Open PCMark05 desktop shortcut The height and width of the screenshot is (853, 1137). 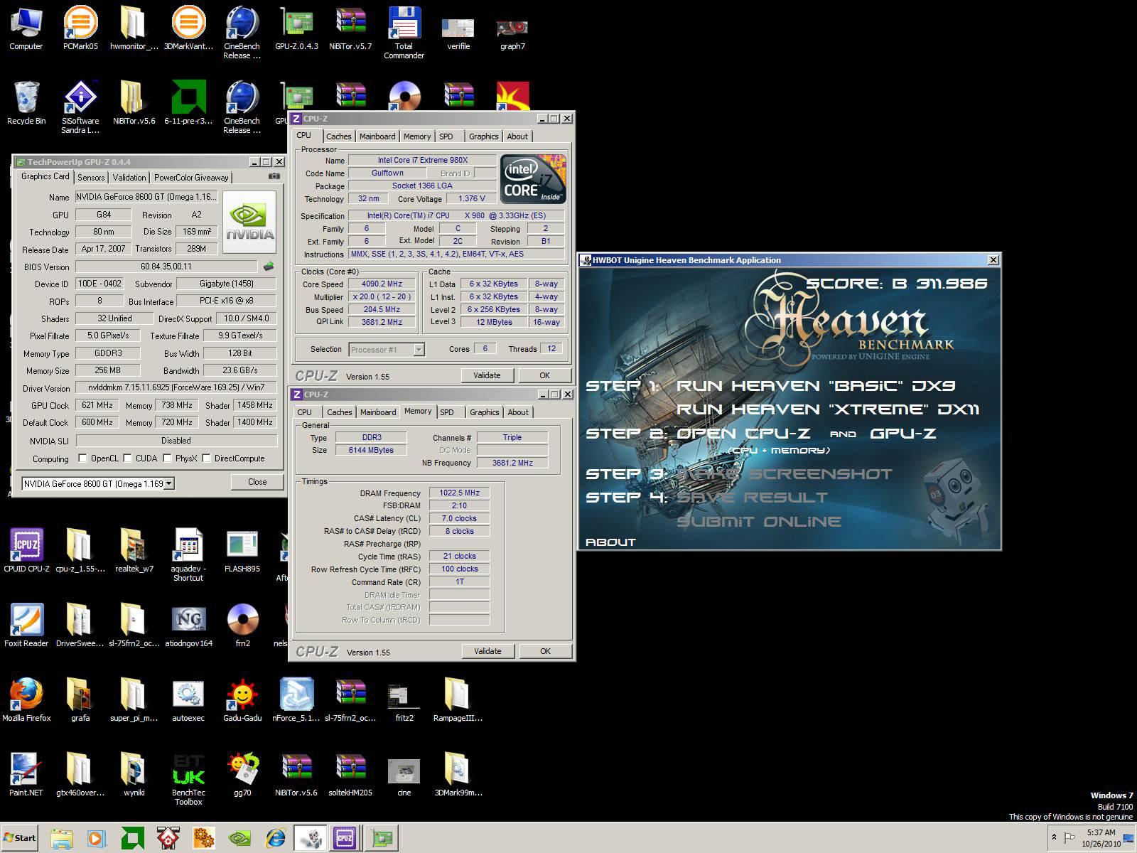point(80,28)
